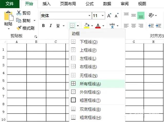164x122 pixels.
Task: Switch to the 审阅 tab
Action: [x=125, y=4]
